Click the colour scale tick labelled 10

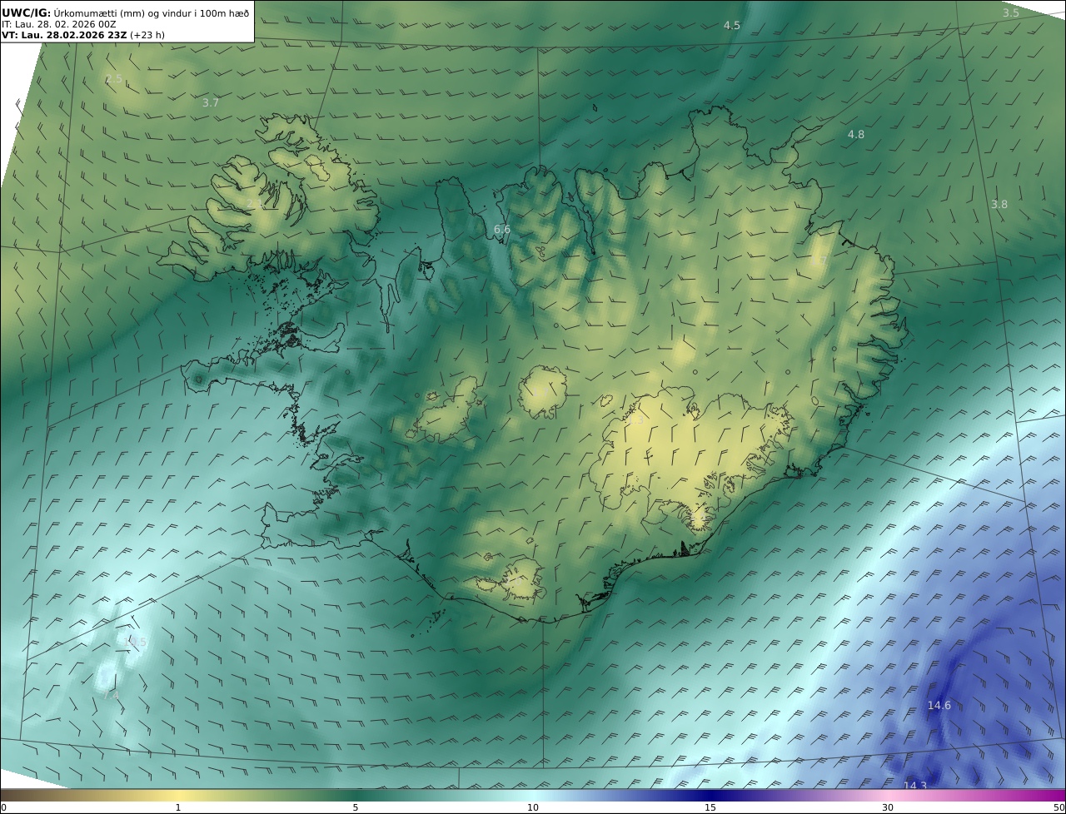533,807
